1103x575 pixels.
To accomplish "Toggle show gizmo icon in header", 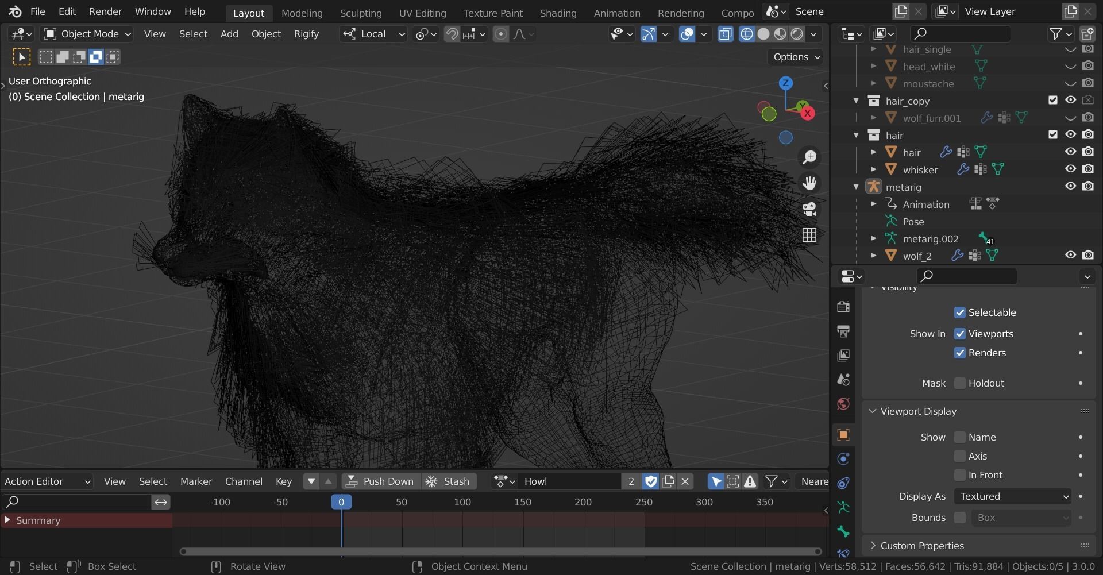I will pos(649,34).
